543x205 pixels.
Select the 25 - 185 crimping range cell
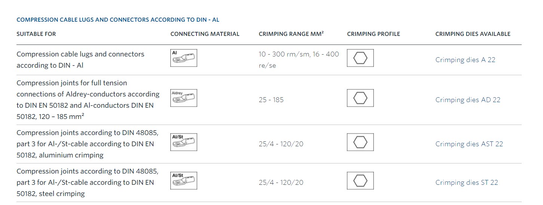(271, 100)
